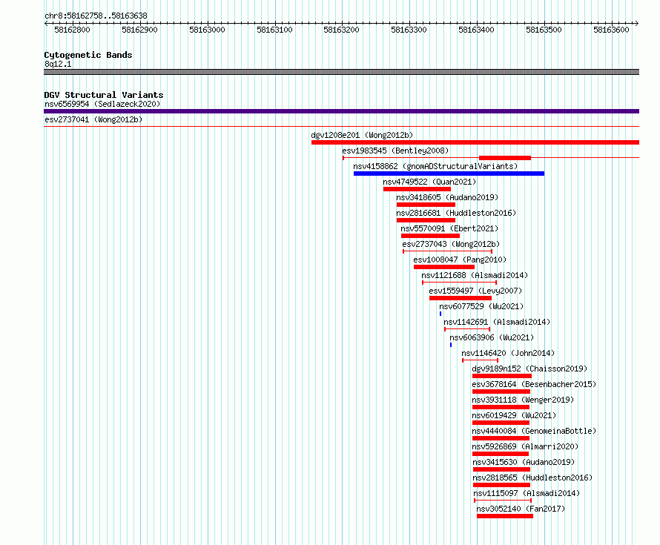Select the small blue nsv6077529 marker
The height and width of the screenshot is (545, 660).
[x=440, y=314]
